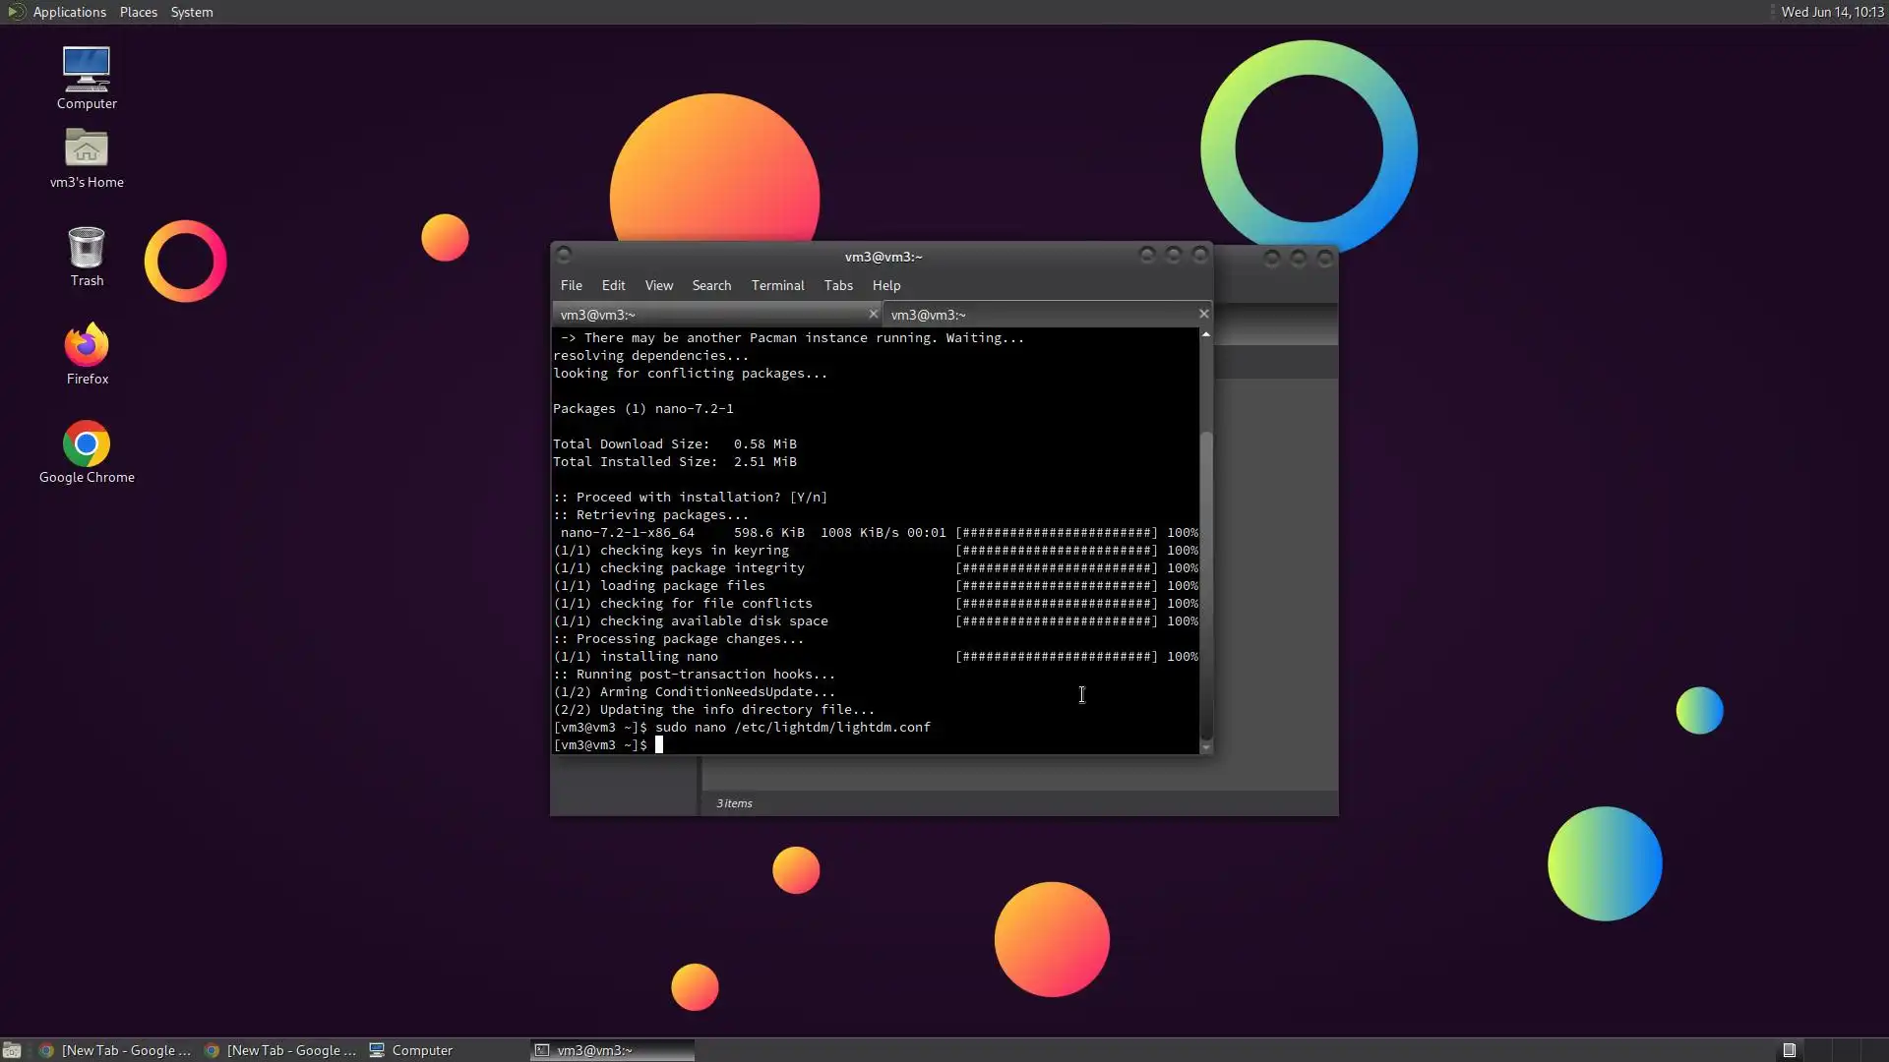This screenshot has height=1062, width=1889.
Task: Close the second terminal tab
Action: 1203,314
